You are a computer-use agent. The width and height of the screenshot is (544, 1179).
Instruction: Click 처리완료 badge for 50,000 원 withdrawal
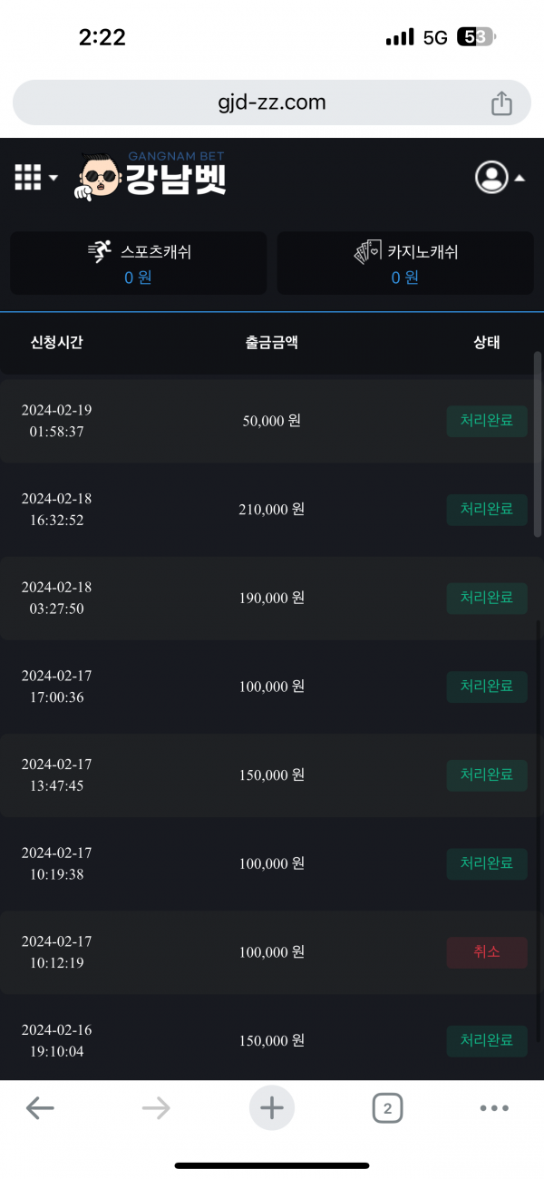tap(487, 422)
